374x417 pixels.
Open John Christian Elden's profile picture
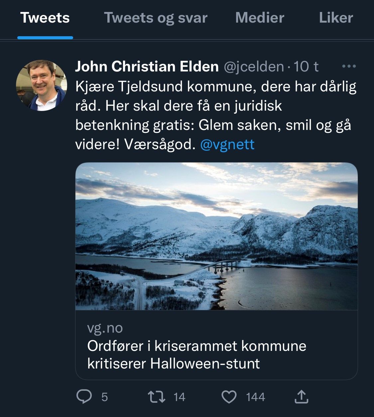coord(42,85)
